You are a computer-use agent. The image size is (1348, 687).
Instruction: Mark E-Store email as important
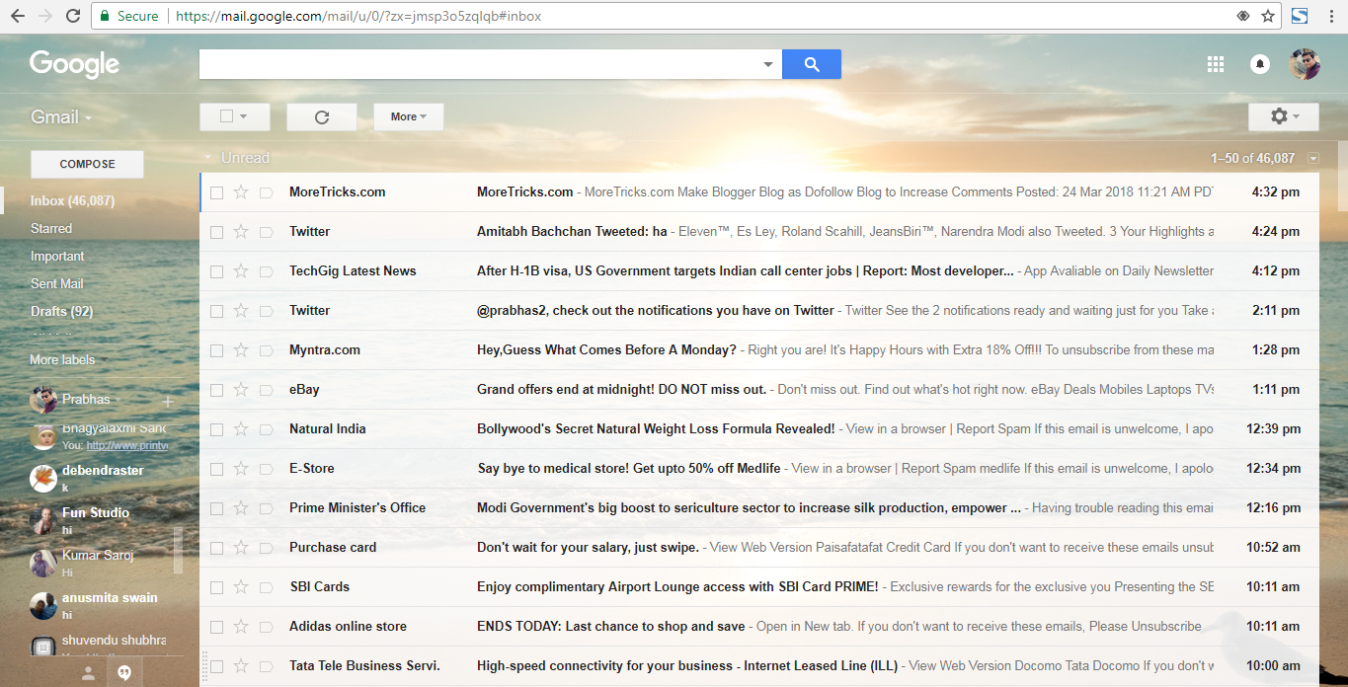coord(266,469)
